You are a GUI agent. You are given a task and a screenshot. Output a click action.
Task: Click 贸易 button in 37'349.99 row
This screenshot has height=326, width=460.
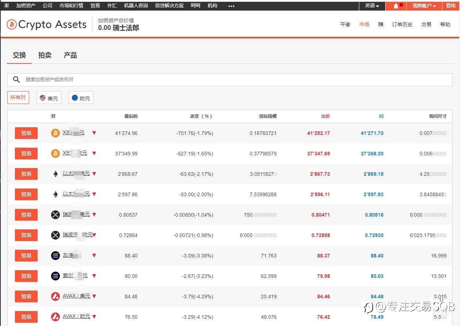pyautogui.click(x=26, y=154)
